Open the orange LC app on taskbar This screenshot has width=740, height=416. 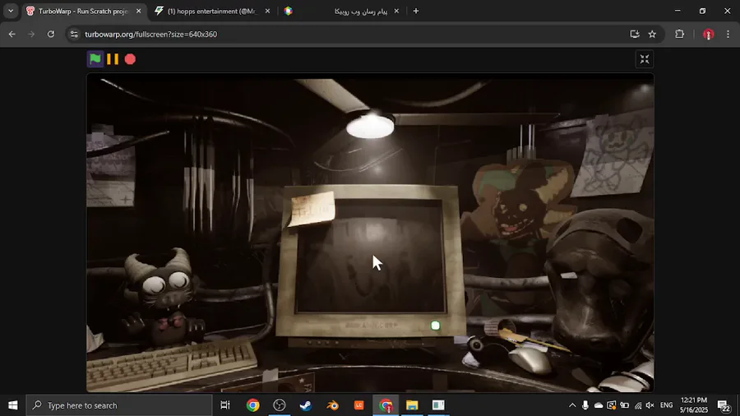tap(359, 405)
